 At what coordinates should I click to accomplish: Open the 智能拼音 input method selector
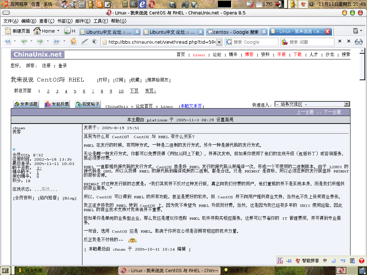click(308, 261)
